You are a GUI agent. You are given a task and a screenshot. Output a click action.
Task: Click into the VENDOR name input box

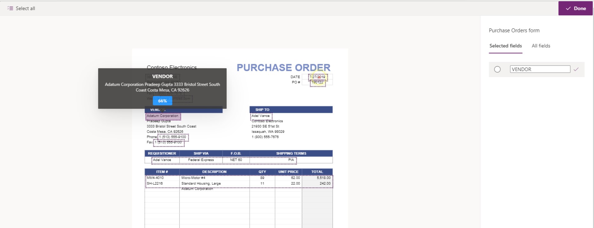[x=540, y=69]
